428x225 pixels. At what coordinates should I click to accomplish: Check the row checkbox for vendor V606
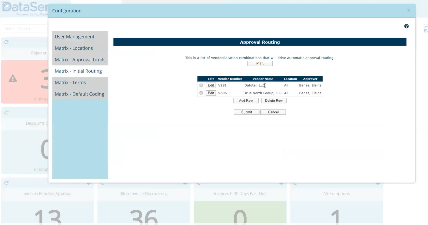(201, 93)
